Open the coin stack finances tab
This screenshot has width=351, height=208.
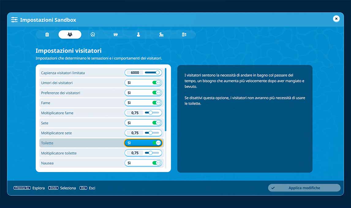click(184, 35)
